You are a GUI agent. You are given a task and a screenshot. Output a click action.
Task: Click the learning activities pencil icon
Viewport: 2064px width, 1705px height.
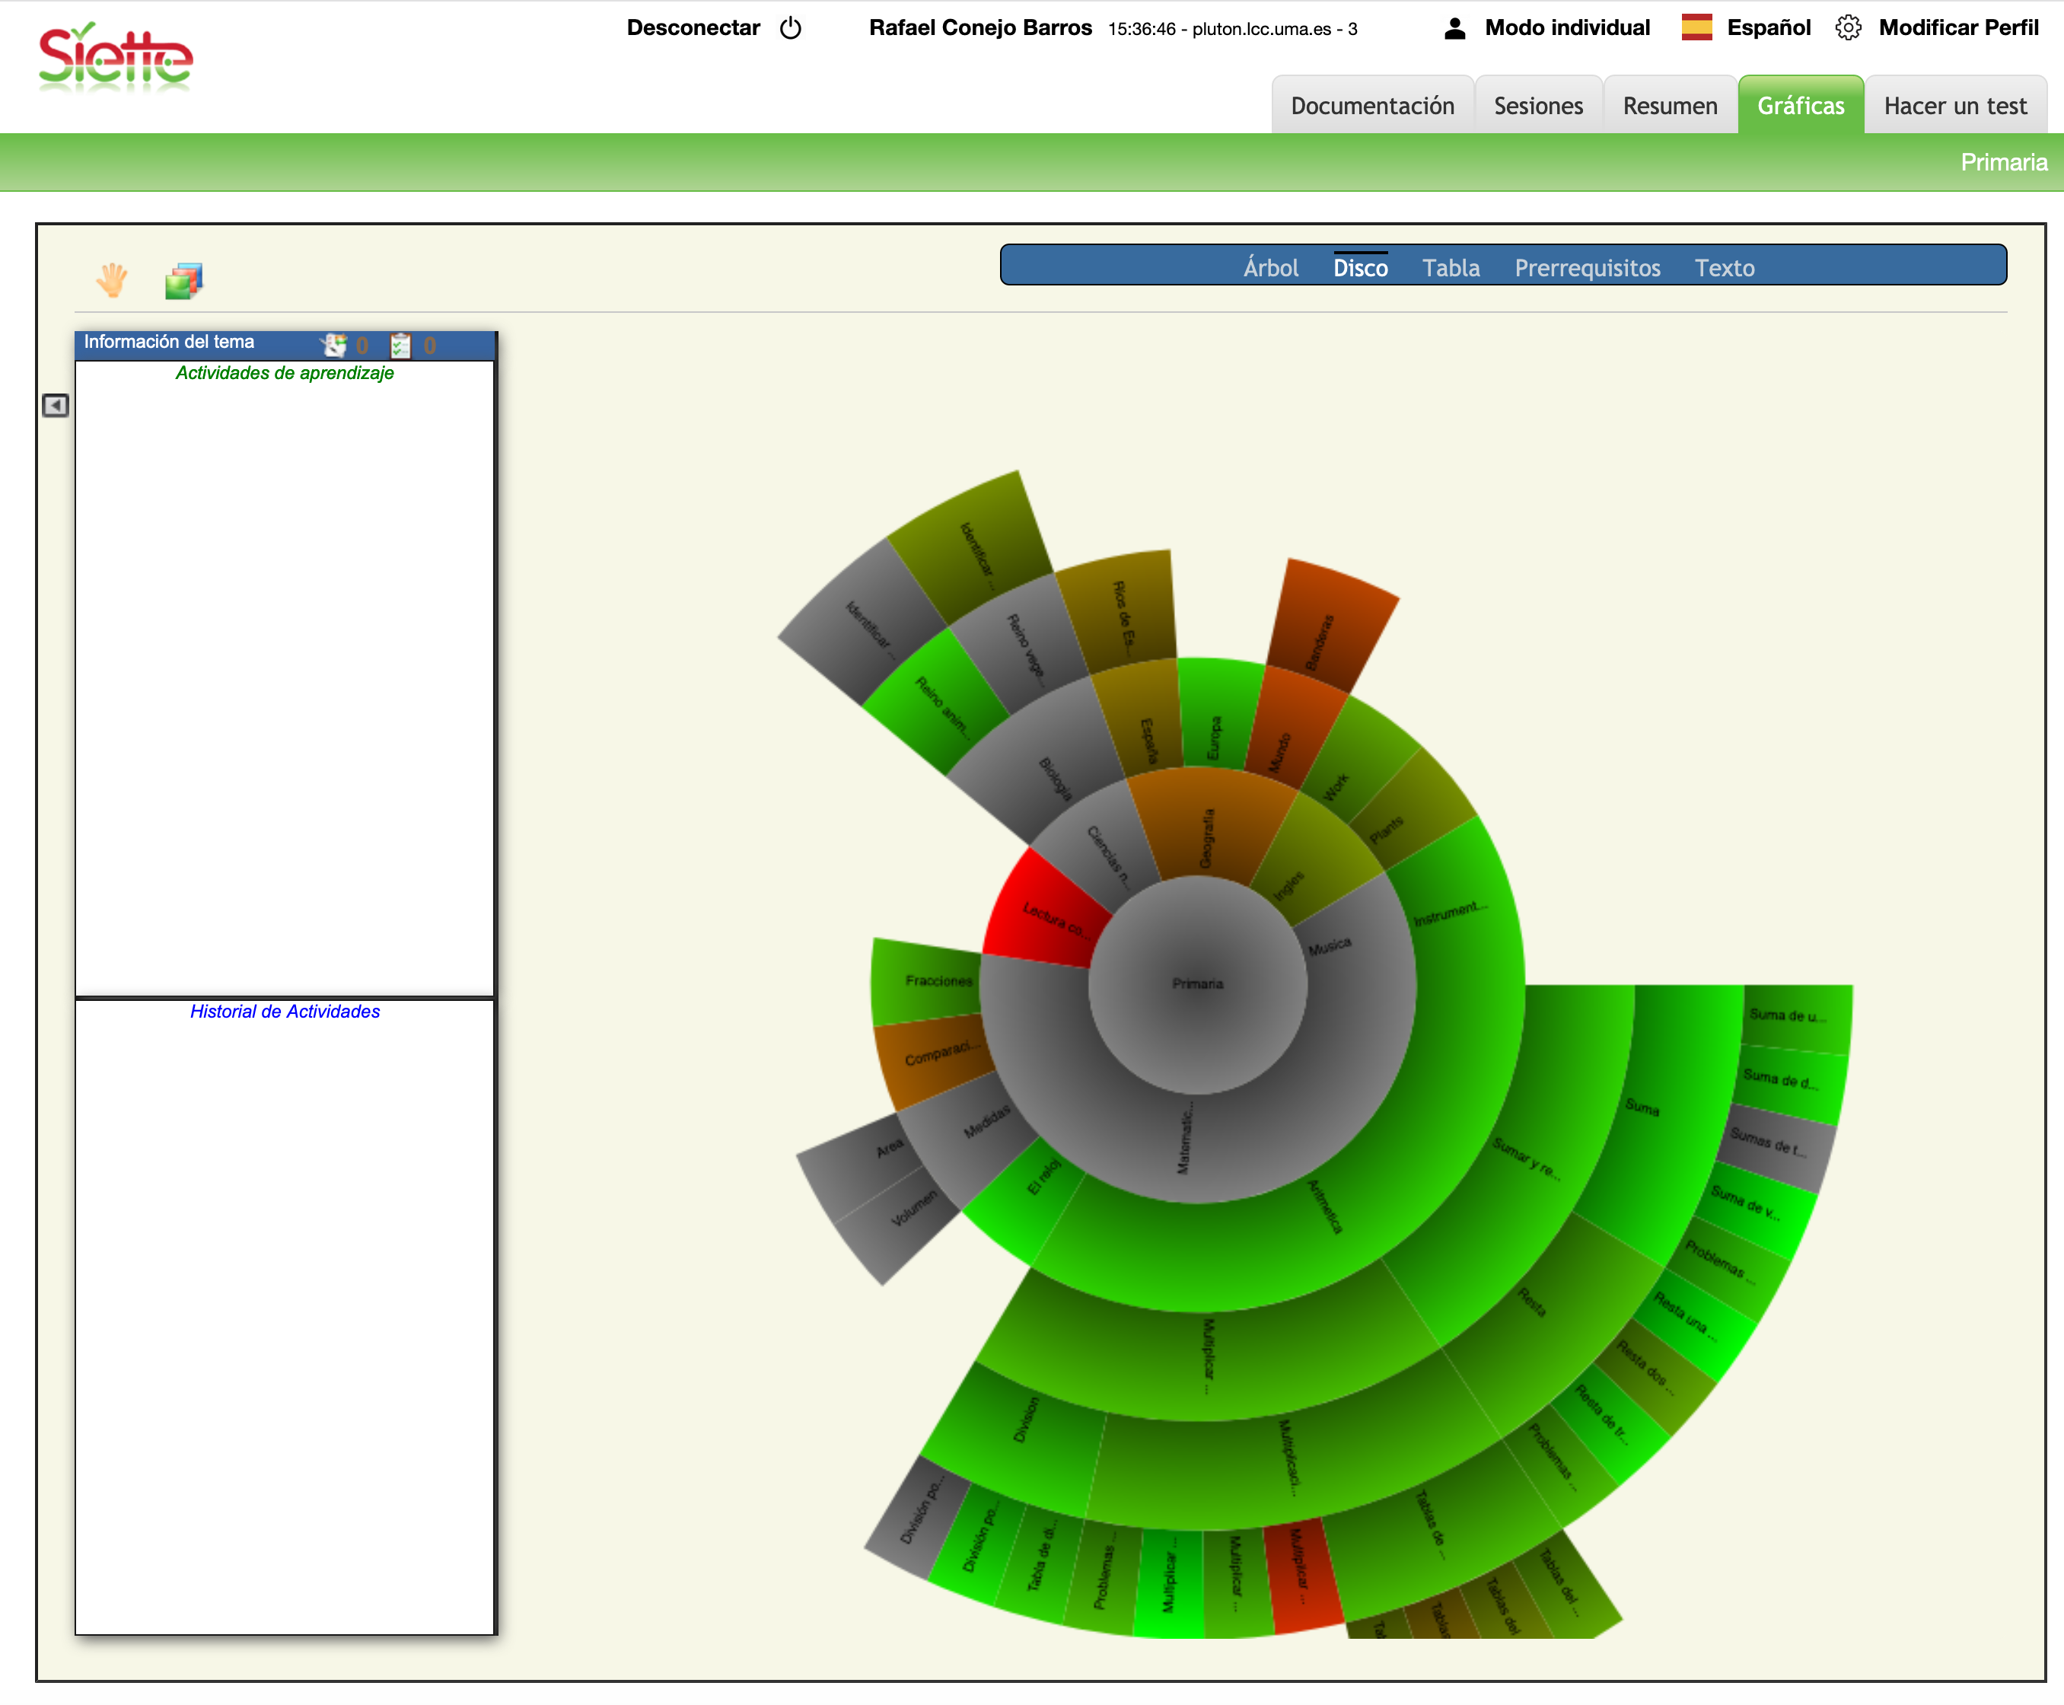pos(335,345)
